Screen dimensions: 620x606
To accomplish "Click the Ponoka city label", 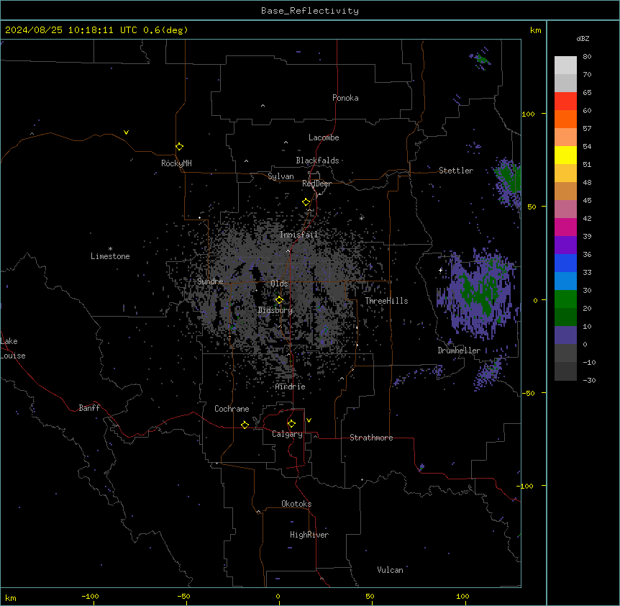I will 345,98.
